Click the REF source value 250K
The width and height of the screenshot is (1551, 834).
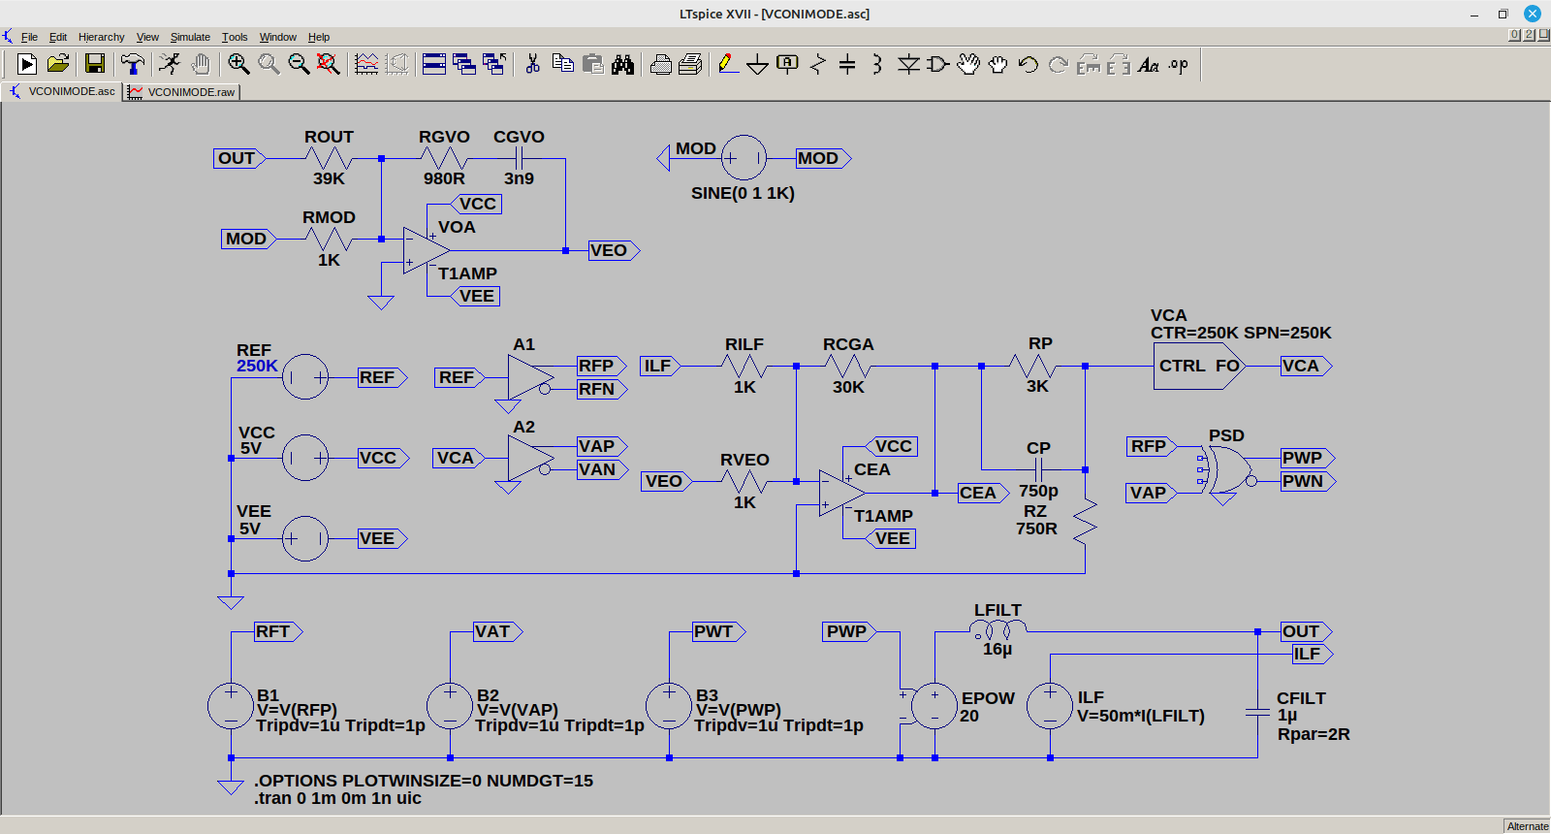(257, 366)
